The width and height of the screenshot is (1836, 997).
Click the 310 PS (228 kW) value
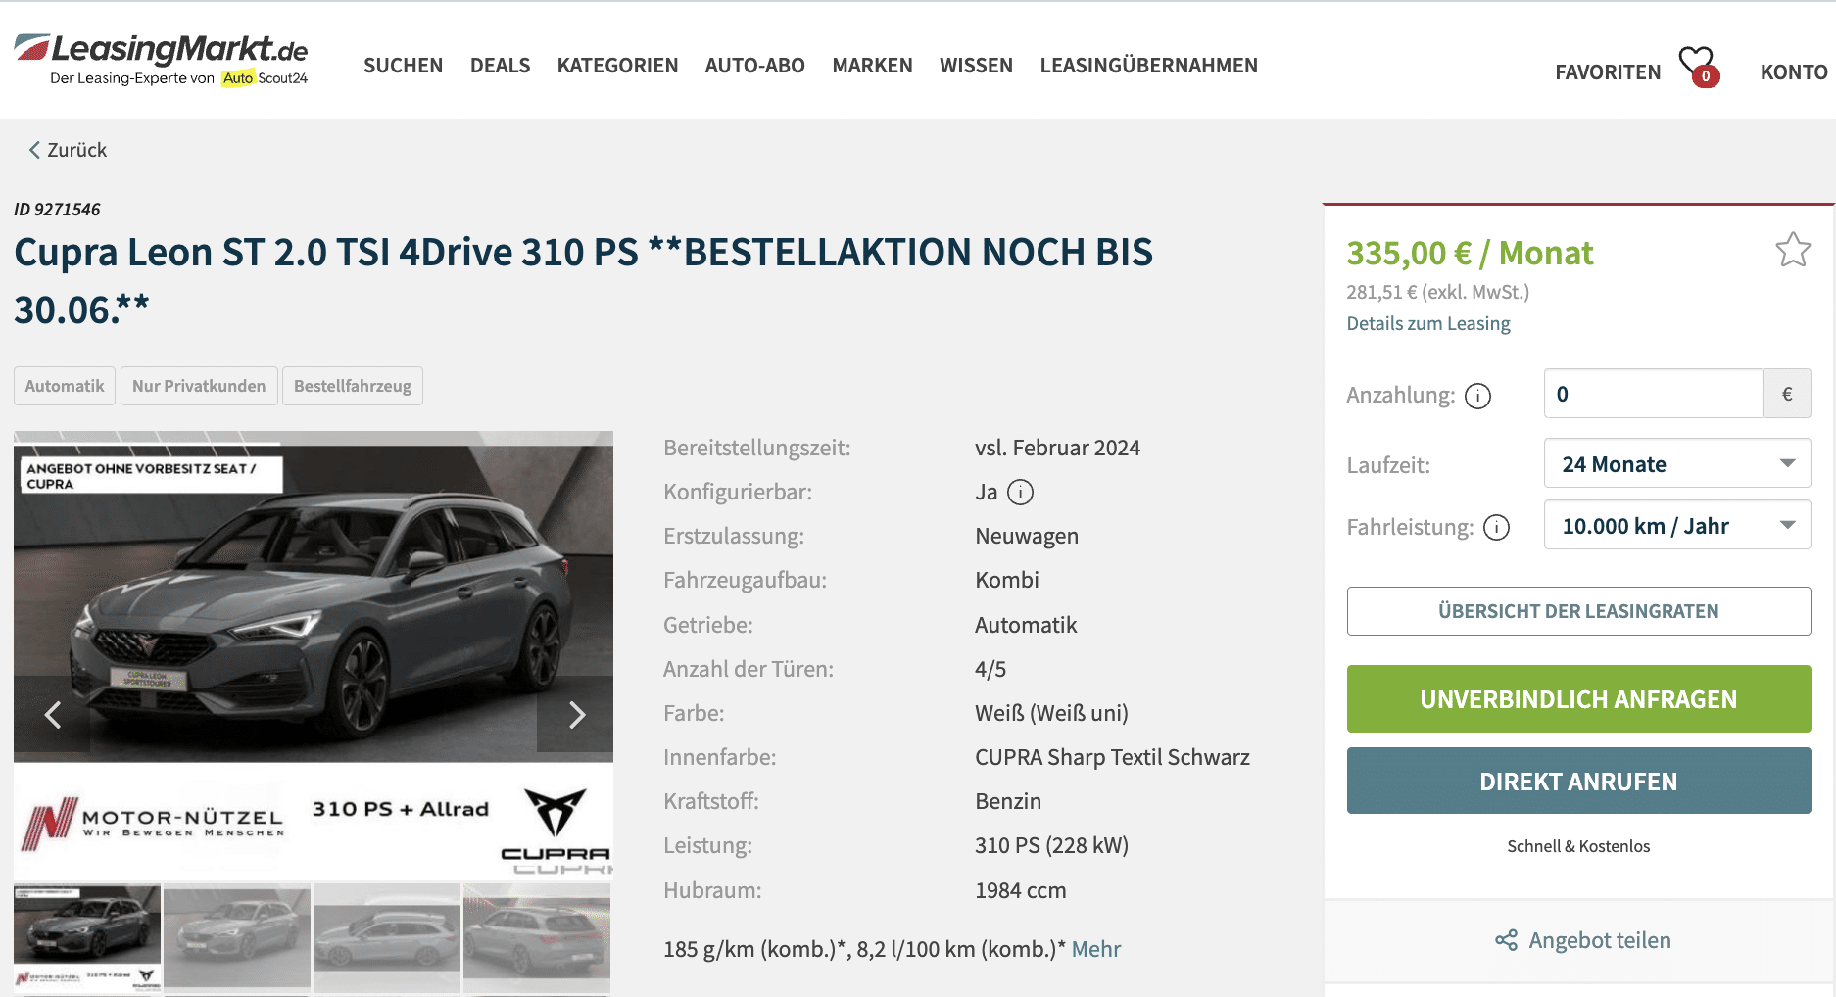pyautogui.click(x=1051, y=845)
